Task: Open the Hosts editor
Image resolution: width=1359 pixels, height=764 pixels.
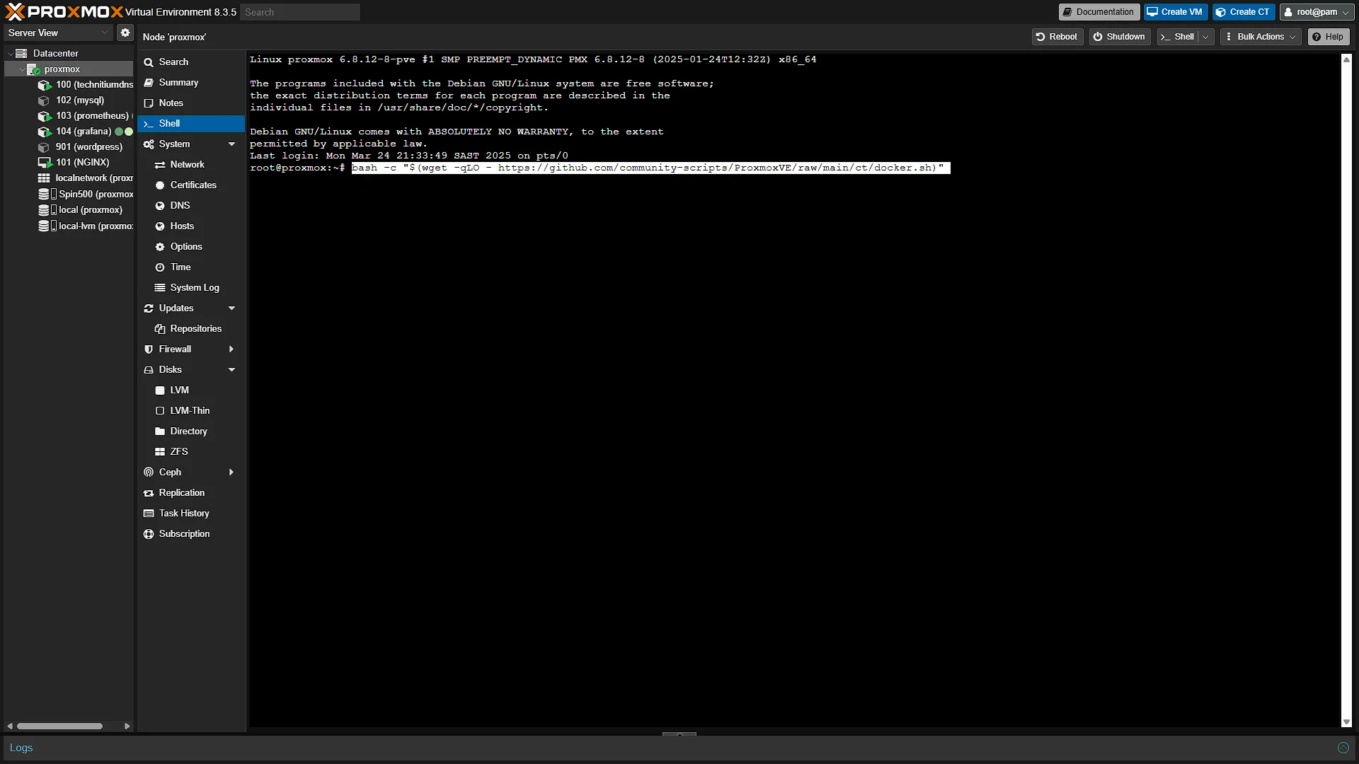Action: [191, 226]
